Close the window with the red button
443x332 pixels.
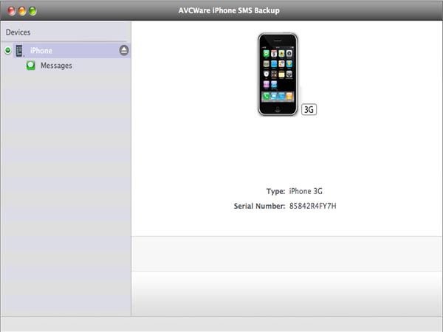(12, 11)
